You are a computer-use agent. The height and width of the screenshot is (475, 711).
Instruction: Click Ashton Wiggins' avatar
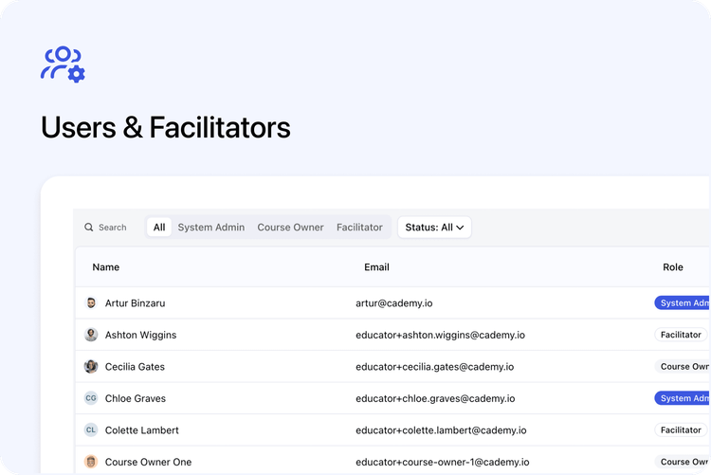click(91, 335)
